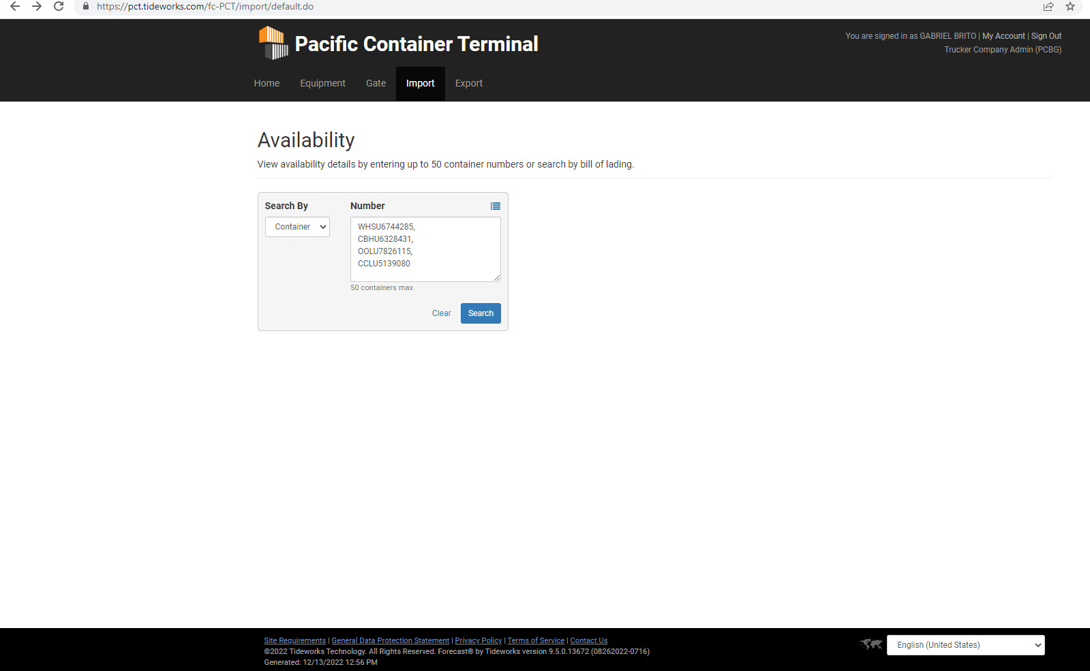
Task: Open Contact Us link
Action: pyautogui.click(x=589, y=640)
